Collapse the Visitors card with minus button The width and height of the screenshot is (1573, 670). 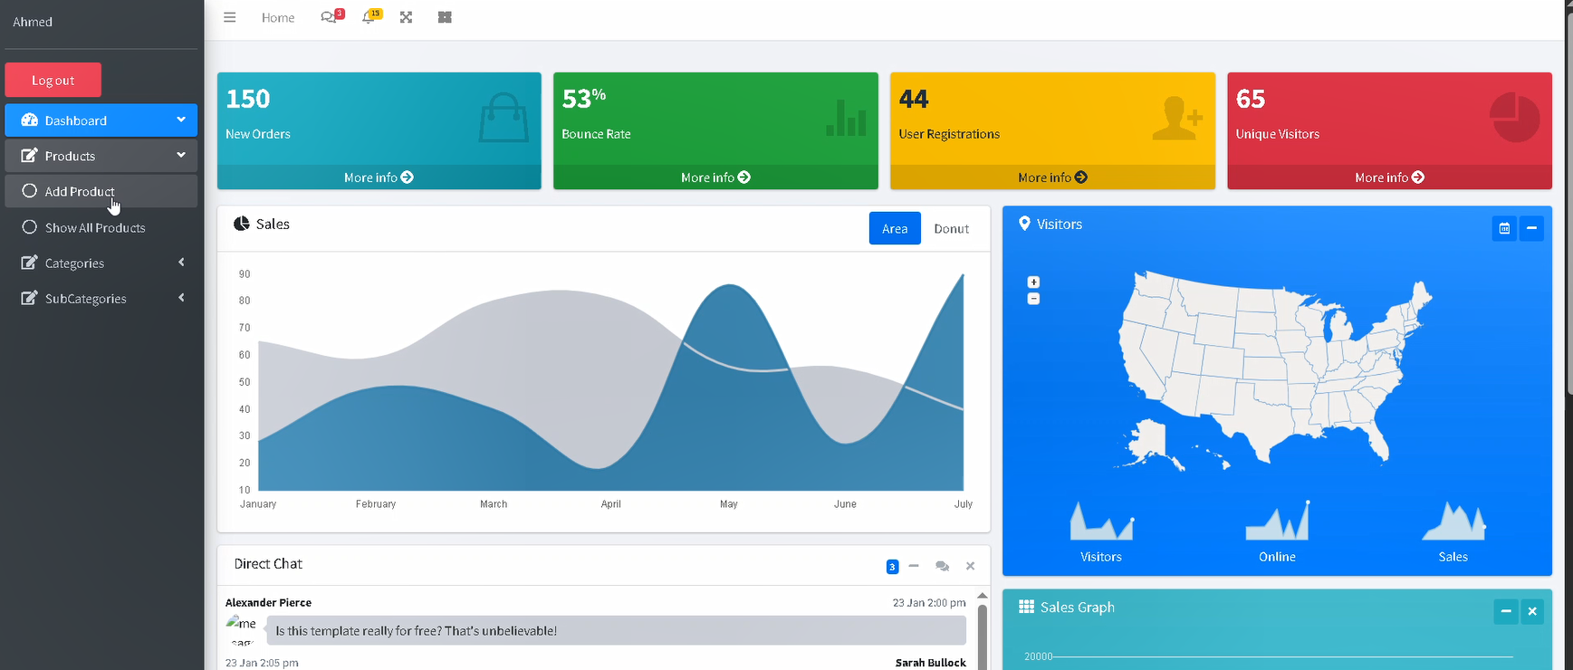(x=1531, y=228)
